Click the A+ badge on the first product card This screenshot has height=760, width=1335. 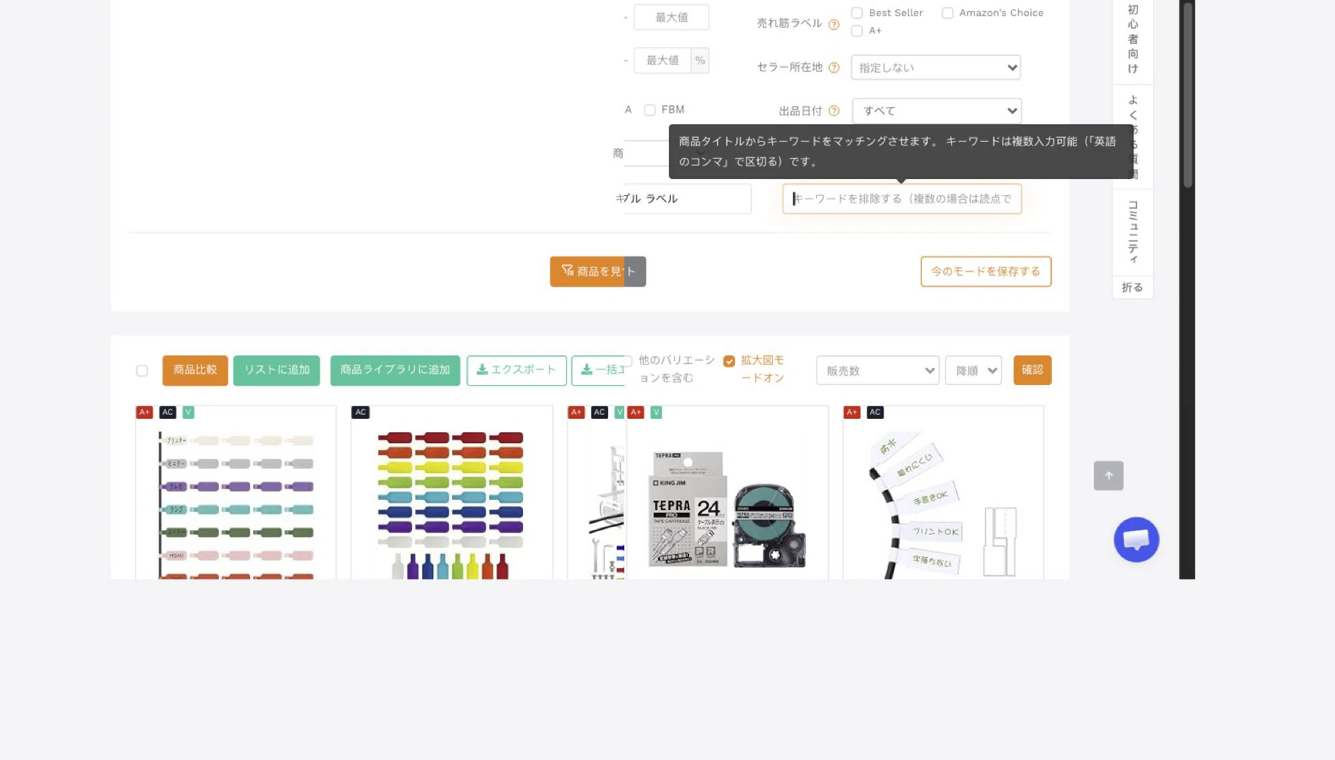coord(145,412)
